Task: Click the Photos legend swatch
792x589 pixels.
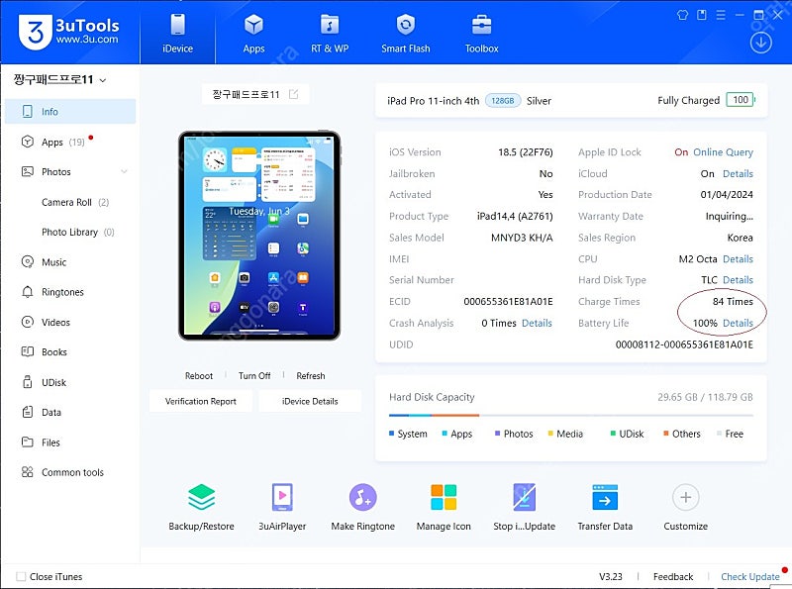Action: pyautogui.click(x=498, y=434)
